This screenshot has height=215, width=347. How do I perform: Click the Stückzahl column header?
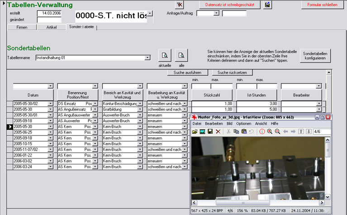(x=212, y=95)
